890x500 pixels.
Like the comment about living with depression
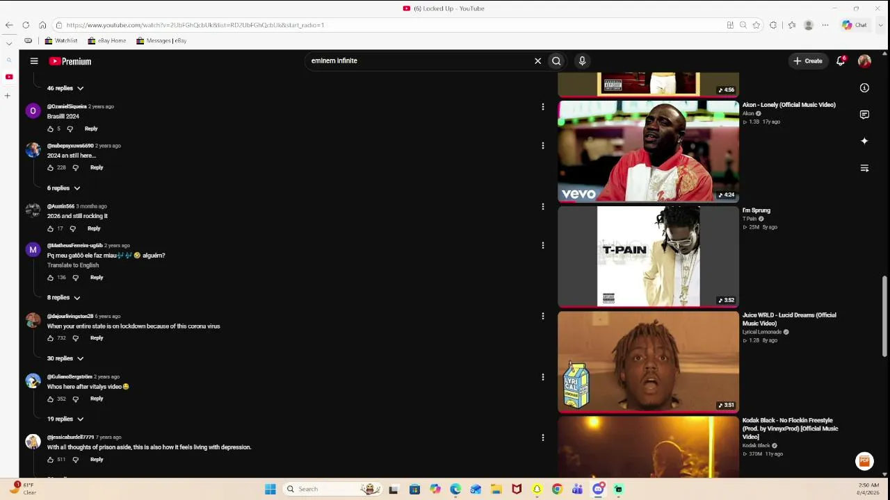[x=50, y=459]
